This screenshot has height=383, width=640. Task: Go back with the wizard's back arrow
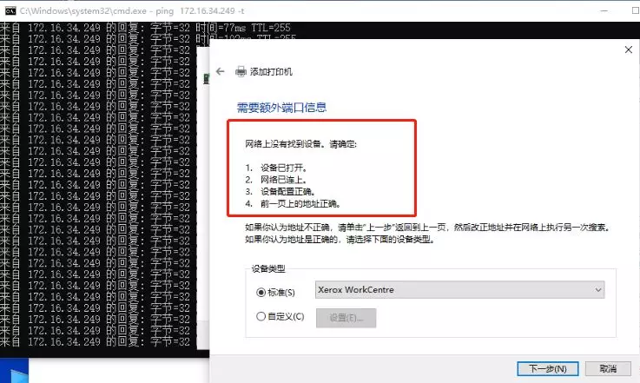click(221, 71)
